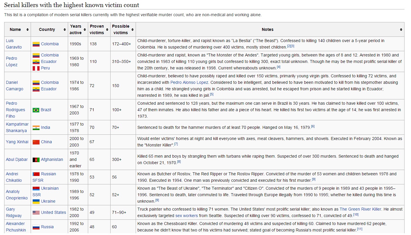Jump to citation [7] in Yang Xinhai's notes

(176, 144)
